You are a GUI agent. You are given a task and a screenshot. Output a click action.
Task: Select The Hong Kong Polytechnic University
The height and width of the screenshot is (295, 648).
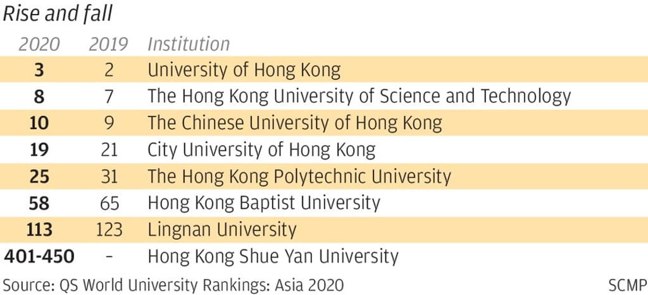pyautogui.click(x=299, y=176)
